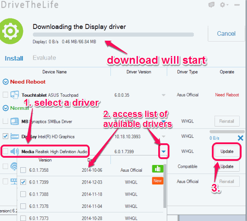Click the Driver Type column header
Image resolution: width=247 pixels, height=221 pixels.
tap(188, 72)
